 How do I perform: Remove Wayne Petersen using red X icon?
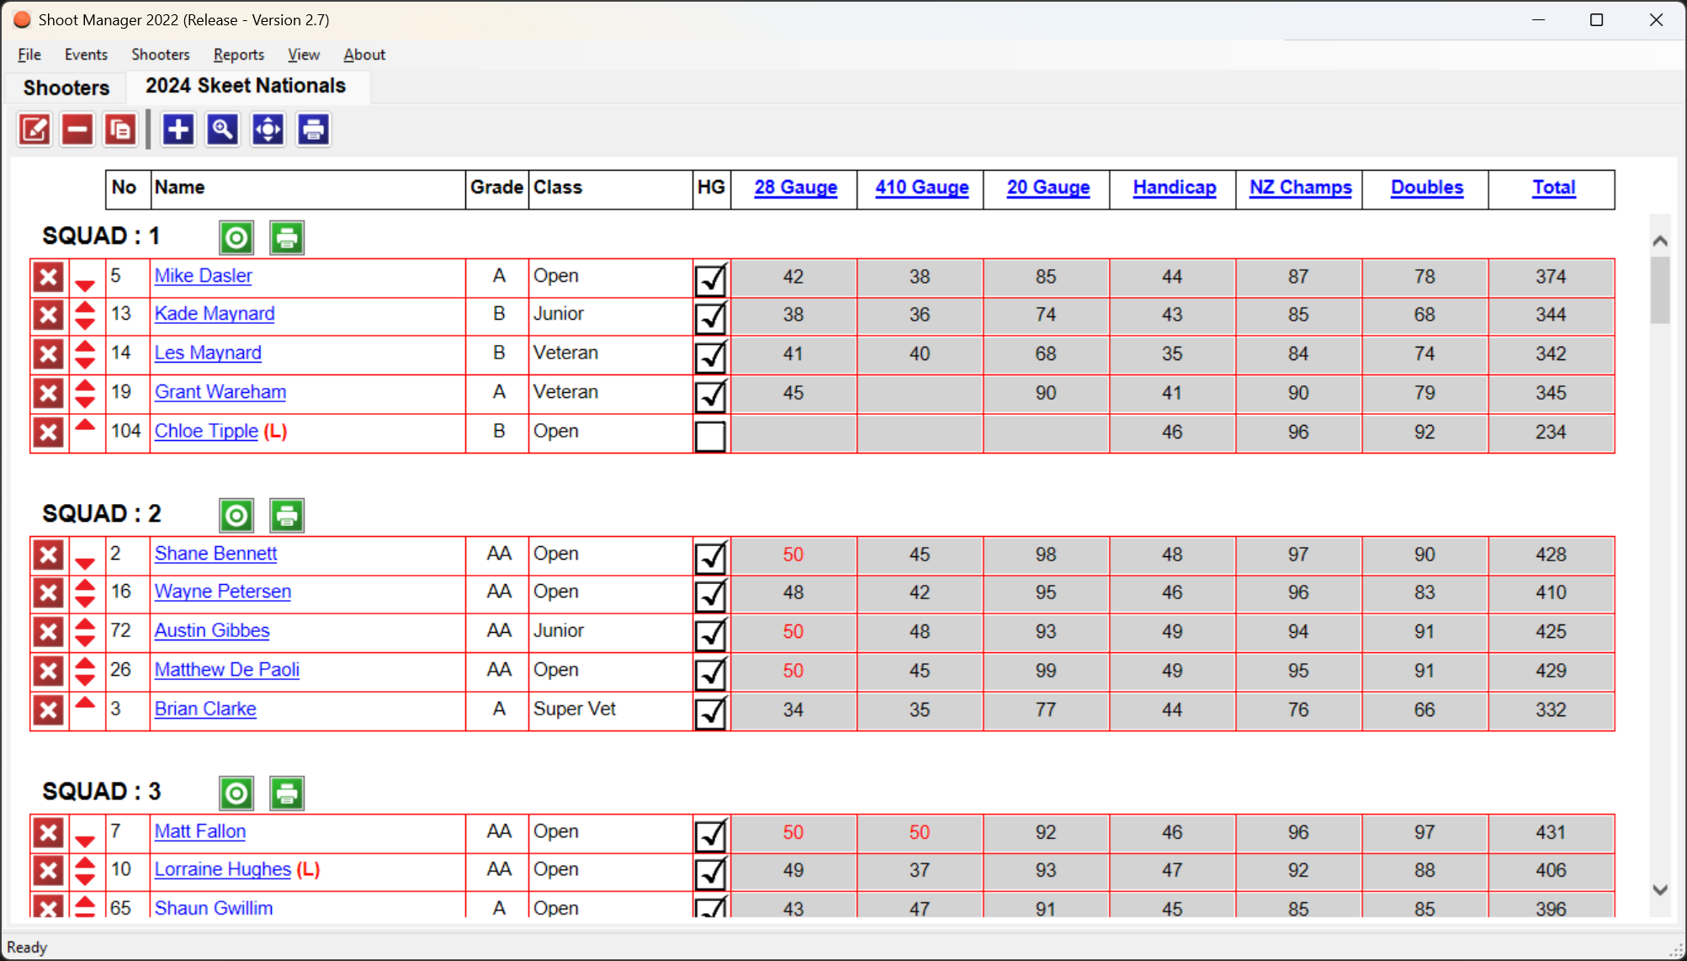tap(49, 593)
